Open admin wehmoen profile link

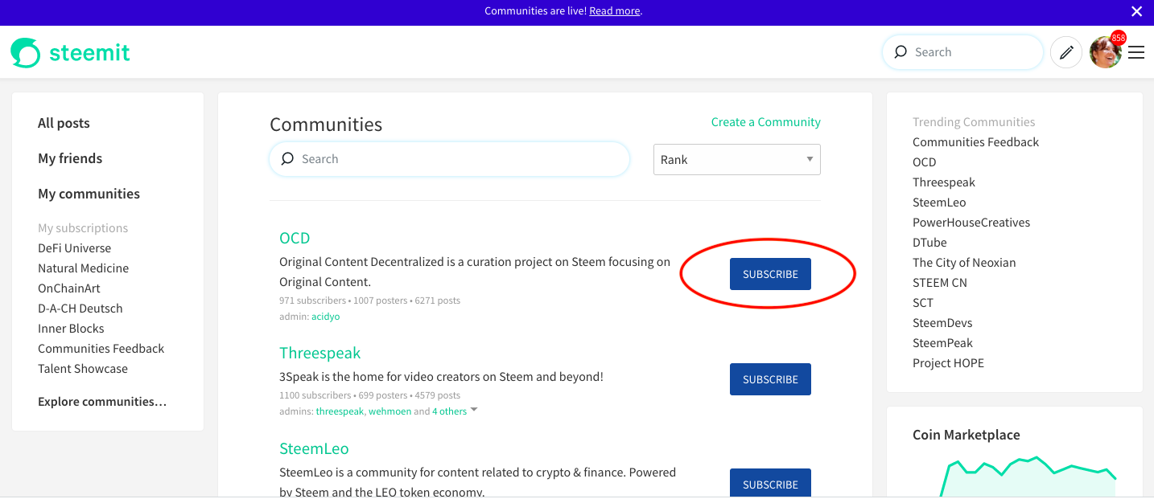[389, 411]
